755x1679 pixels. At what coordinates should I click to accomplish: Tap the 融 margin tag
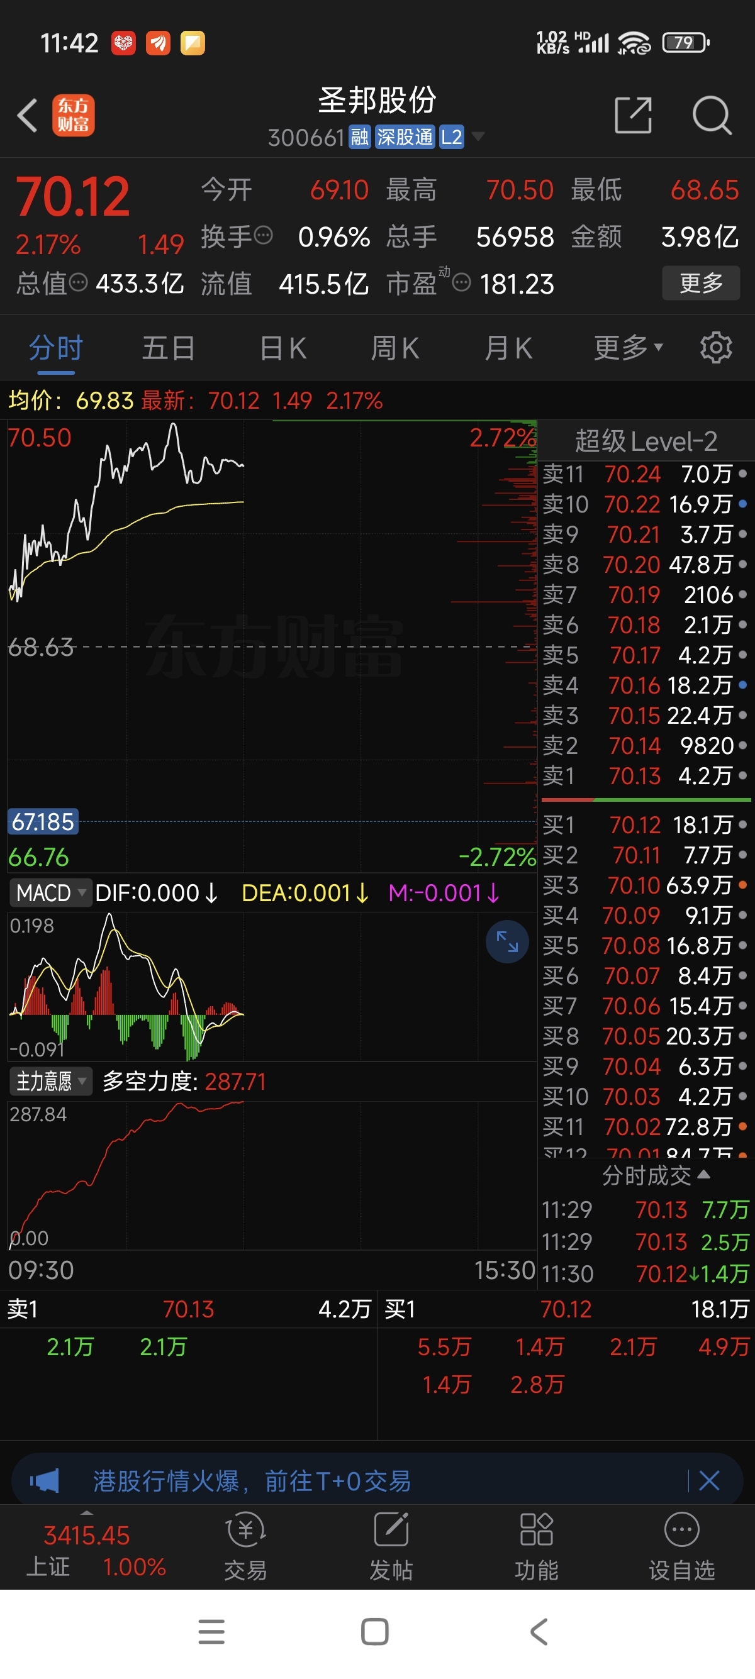tap(359, 137)
